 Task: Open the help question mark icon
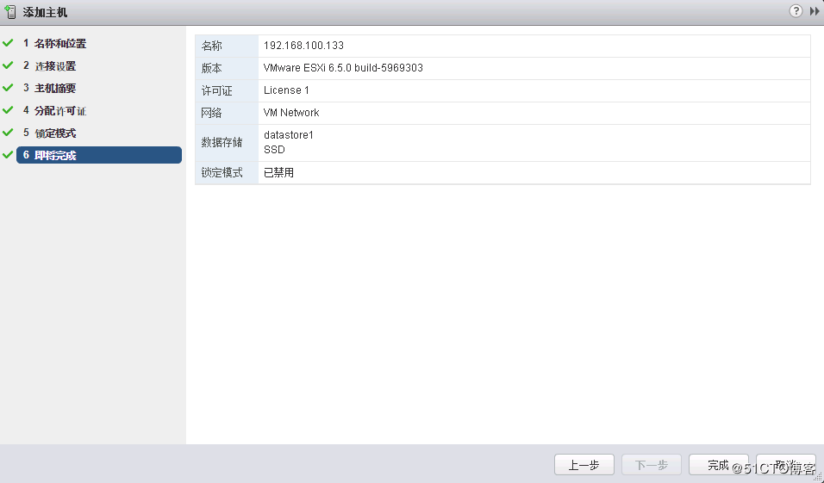coord(796,11)
